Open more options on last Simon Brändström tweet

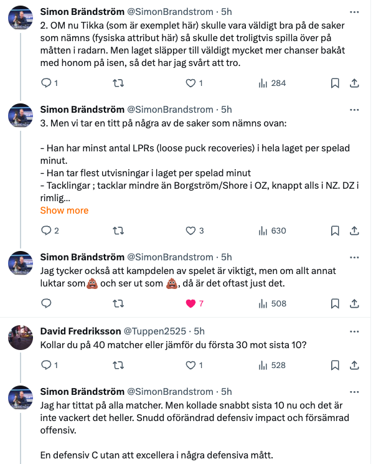coord(354,392)
